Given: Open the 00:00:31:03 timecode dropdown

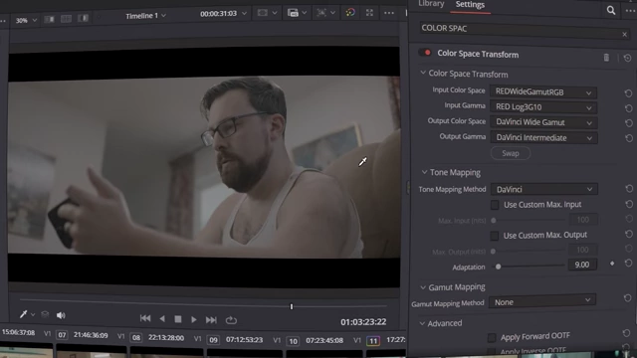Looking at the screenshot, I should click(223, 13).
